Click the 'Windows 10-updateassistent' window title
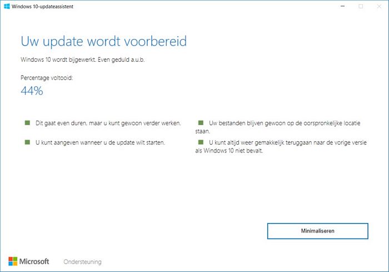Image resolution: width=389 pixels, height=272 pixels. tap(42, 7)
